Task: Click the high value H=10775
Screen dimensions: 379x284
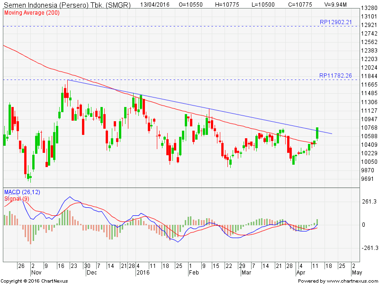Action: [x=227, y=5]
